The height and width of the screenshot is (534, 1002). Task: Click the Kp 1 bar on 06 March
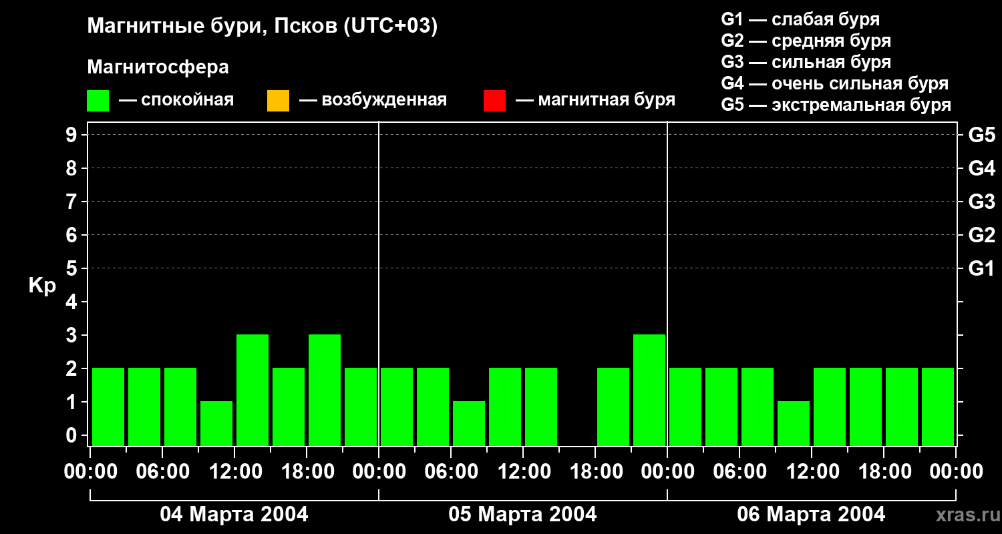pyautogui.click(x=794, y=423)
